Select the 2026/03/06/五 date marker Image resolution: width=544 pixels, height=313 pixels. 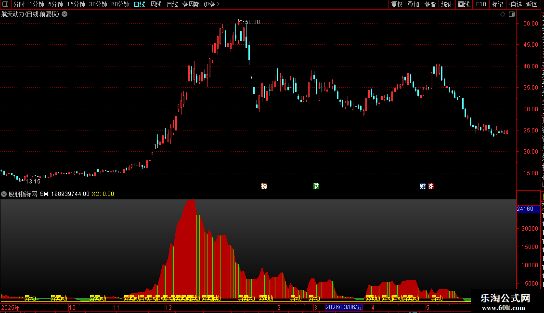coord(344,307)
